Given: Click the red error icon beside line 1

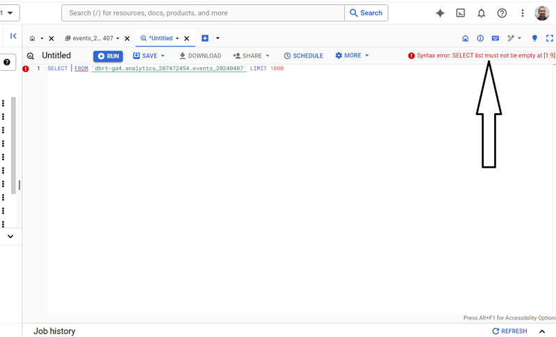Looking at the screenshot, I should [26, 69].
